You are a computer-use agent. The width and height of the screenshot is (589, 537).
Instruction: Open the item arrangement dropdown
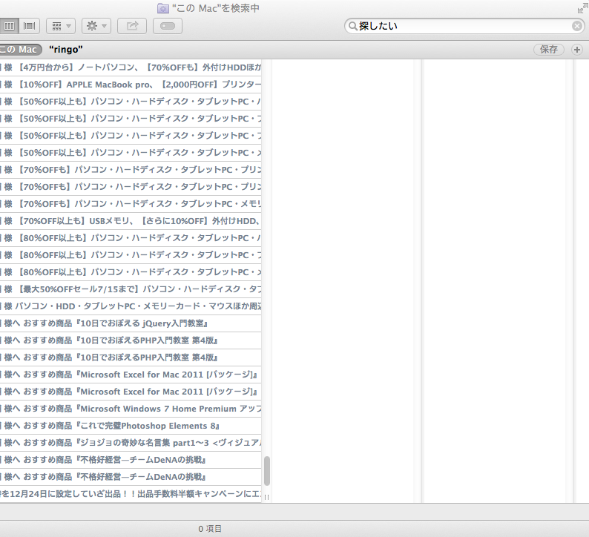coord(61,26)
